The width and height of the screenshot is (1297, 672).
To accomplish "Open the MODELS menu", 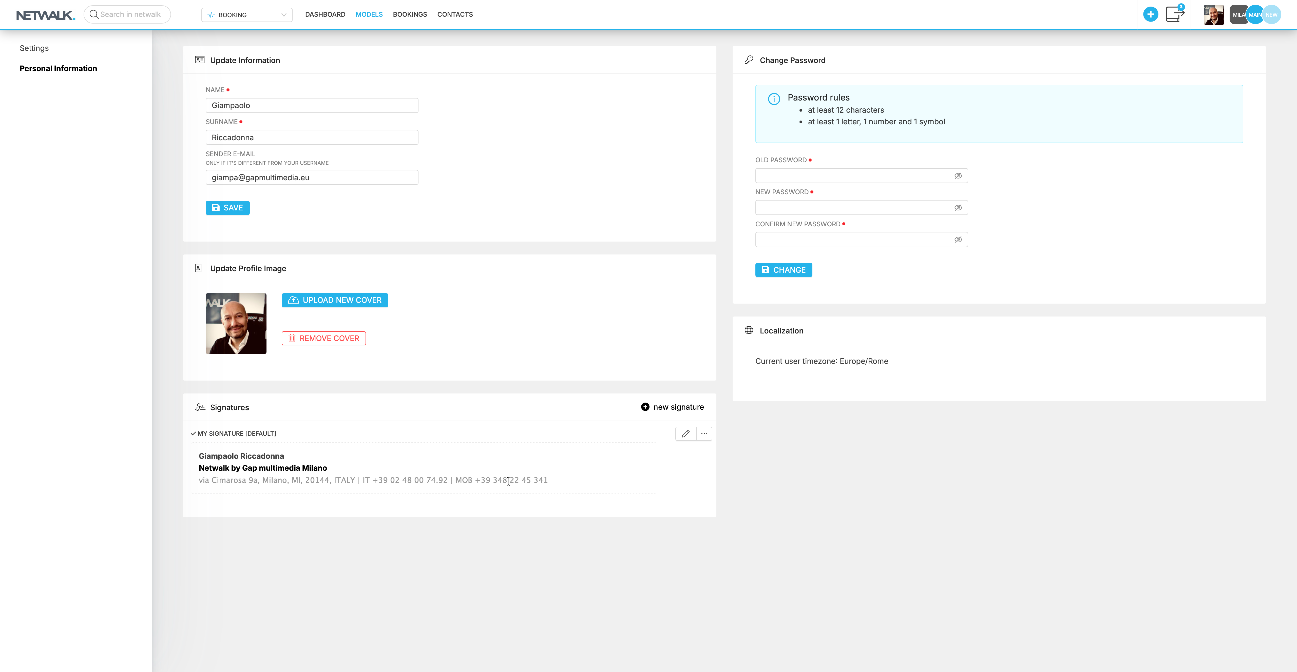I will (369, 15).
